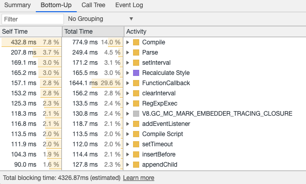Click the 432.8 ms self time value
The height and width of the screenshot is (184, 306).
pyautogui.click(x=24, y=42)
